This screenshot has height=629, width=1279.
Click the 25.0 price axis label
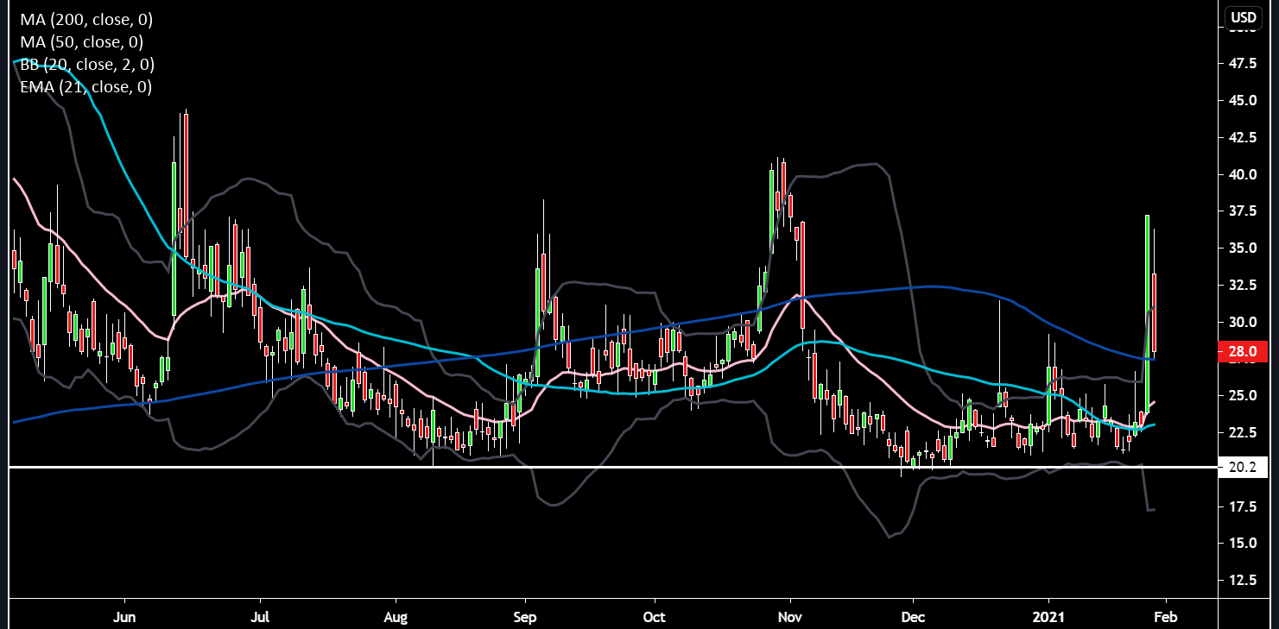click(1244, 395)
